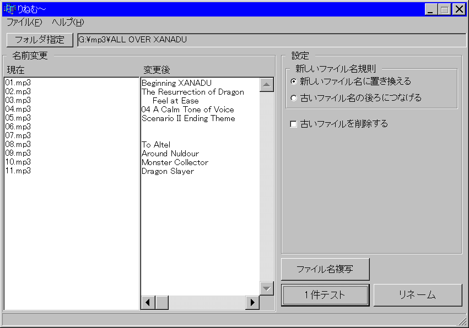Click the line Scenario II Ending Theme

(188, 118)
